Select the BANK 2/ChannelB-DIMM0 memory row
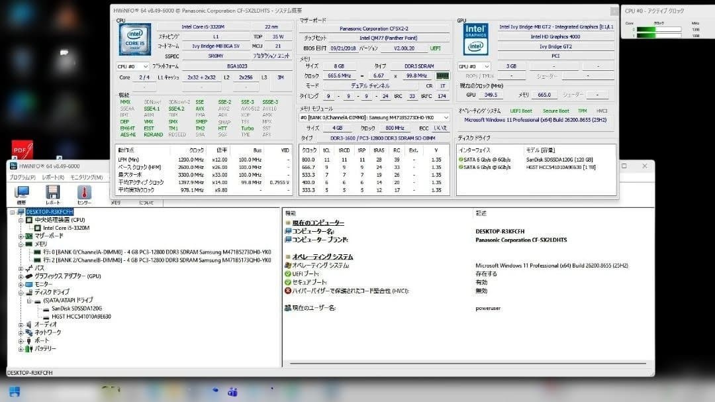 [x=157, y=260]
